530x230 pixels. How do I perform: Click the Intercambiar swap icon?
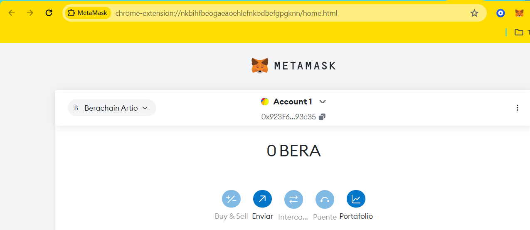tap(293, 199)
